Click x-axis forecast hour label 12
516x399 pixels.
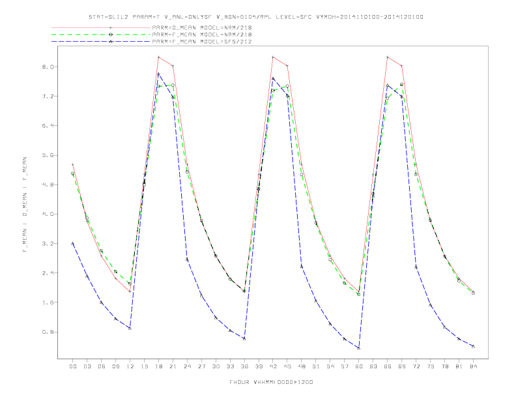[x=130, y=366]
